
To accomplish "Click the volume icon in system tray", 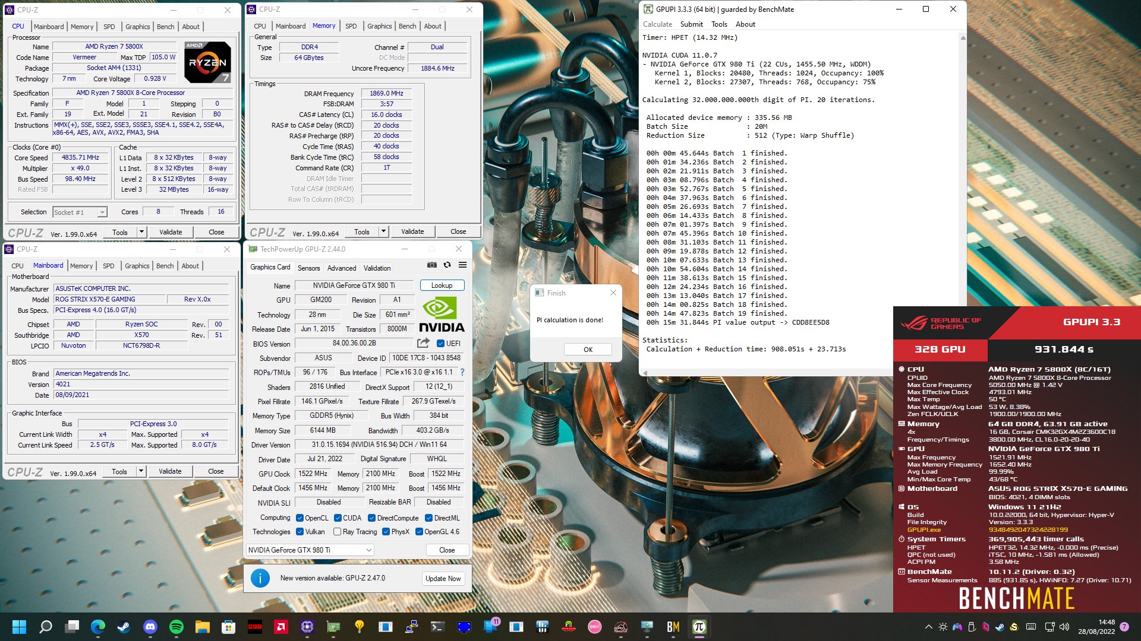I will (x=1064, y=627).
